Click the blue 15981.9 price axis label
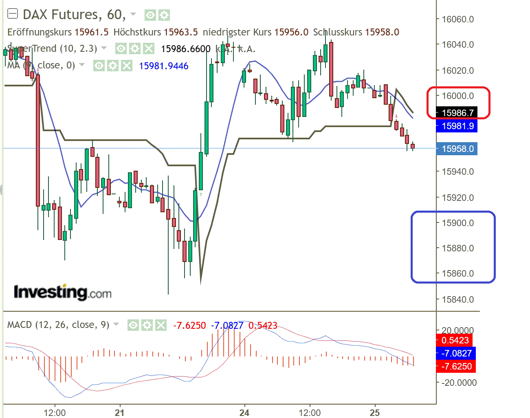The height and width of the screenshot is (418, 530). coord(457,126)
